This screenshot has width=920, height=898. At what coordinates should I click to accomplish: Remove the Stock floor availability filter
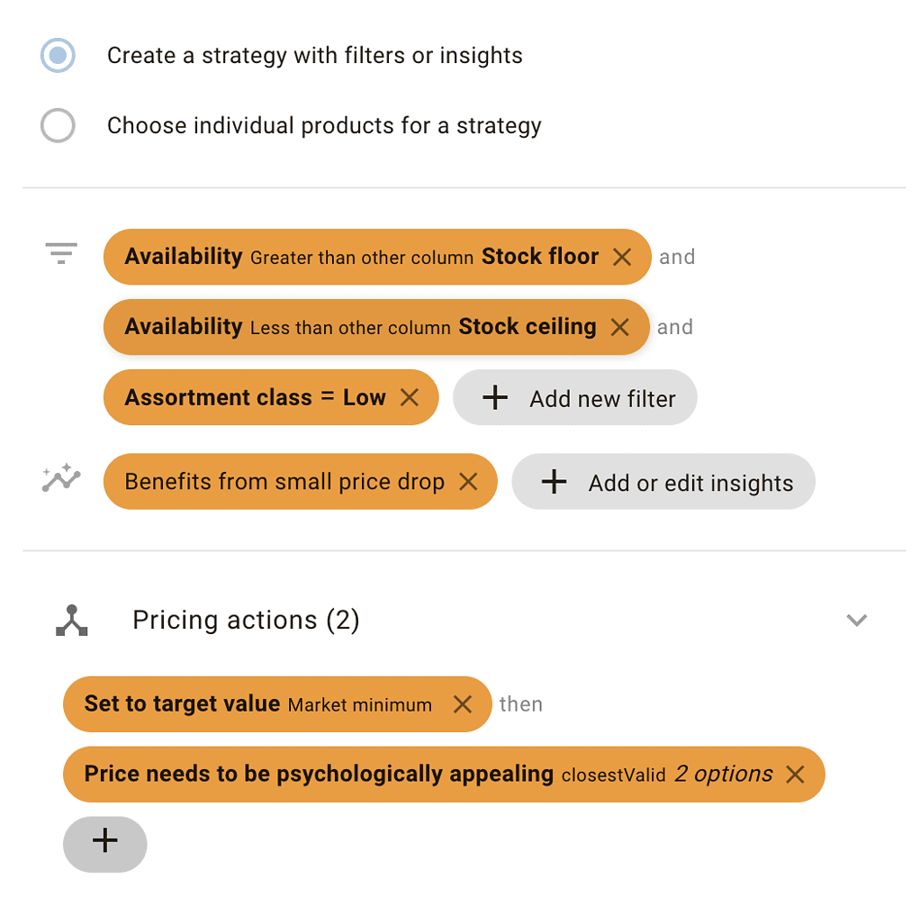[622, 257]
